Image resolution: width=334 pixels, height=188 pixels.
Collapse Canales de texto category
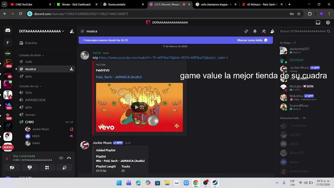coord(31,55)
